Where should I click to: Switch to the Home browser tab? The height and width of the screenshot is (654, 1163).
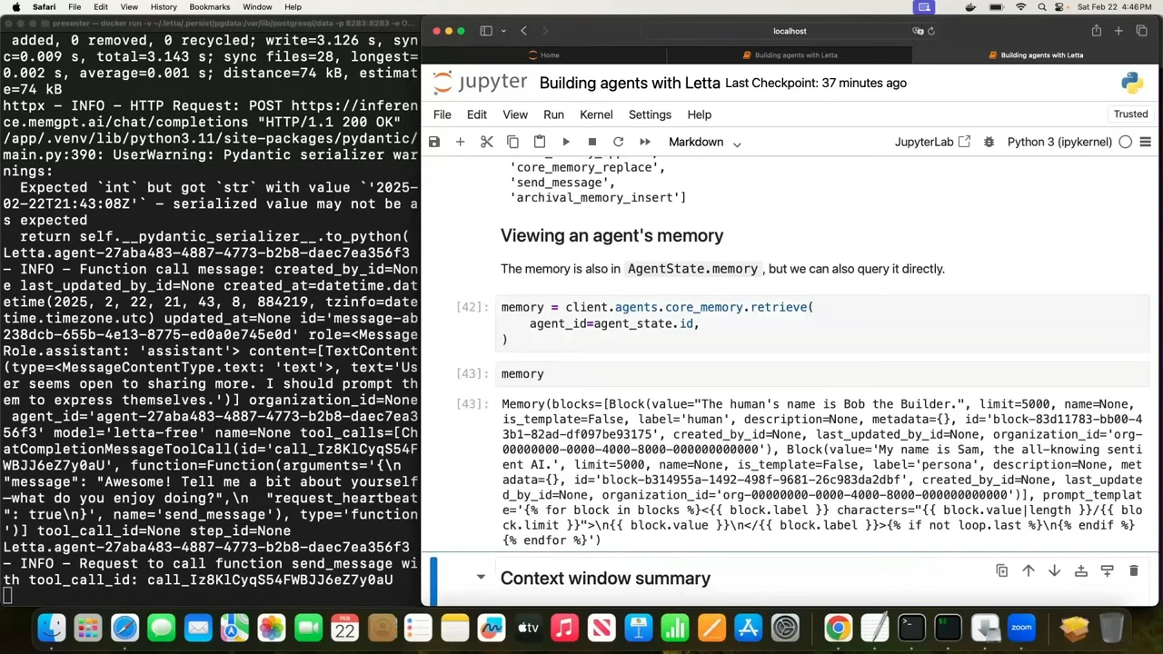pyautogui.click(x=544, y=55)
